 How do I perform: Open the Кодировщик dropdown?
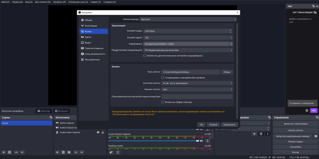[188, 44]
